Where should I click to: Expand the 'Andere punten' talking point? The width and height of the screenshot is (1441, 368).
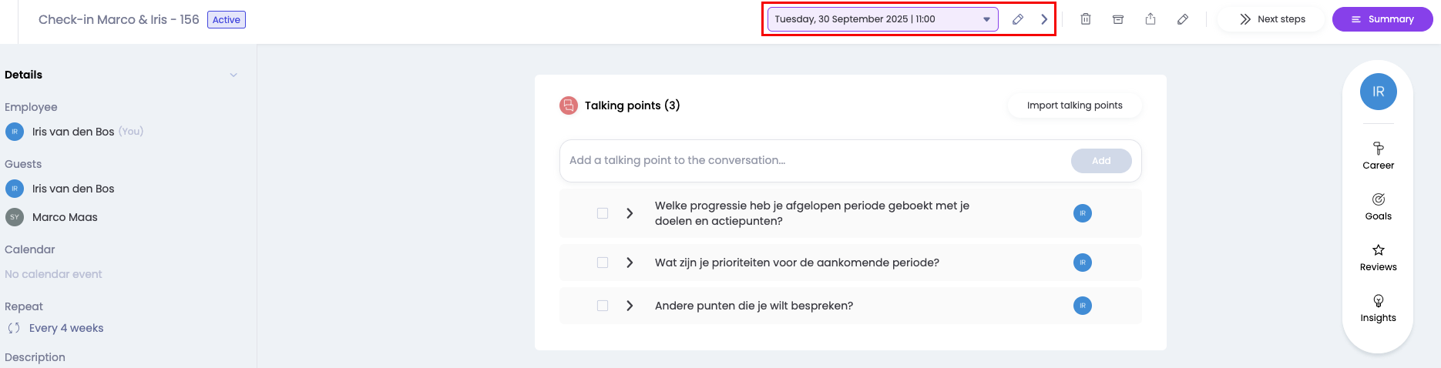tap(630, 306)
